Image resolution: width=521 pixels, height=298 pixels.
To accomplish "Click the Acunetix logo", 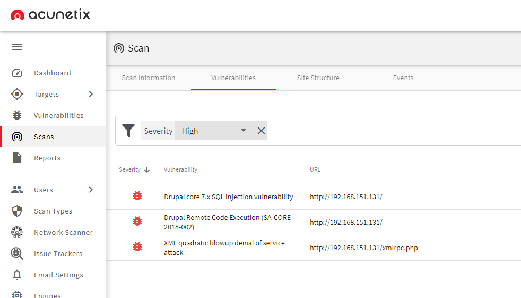I will [50, 15].
